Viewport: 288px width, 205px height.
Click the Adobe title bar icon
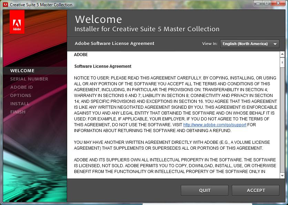[x=6, y=4]
